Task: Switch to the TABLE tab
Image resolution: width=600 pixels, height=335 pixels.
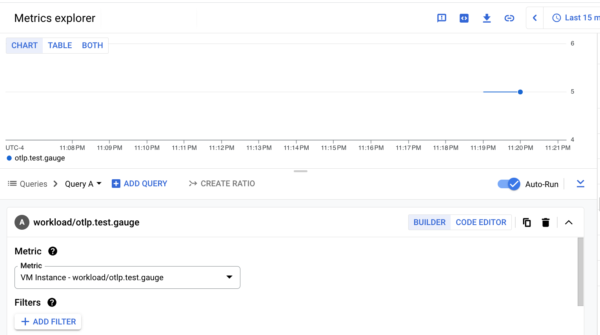Action: [x=60, y=45]
